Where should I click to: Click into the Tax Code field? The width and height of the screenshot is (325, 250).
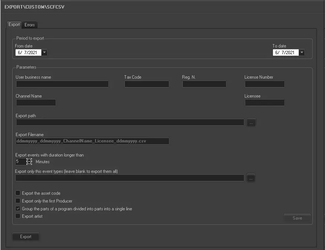pos(147,84)
